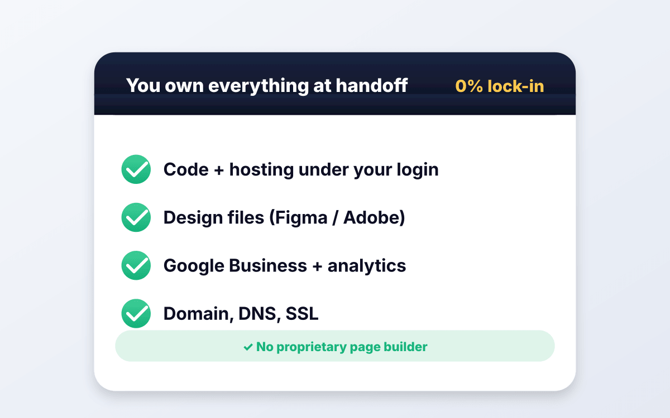The width and height of the screenshot is (670, 418).
Task: Click the "No proprietary page builder" pill
Action: click(335, 346)
